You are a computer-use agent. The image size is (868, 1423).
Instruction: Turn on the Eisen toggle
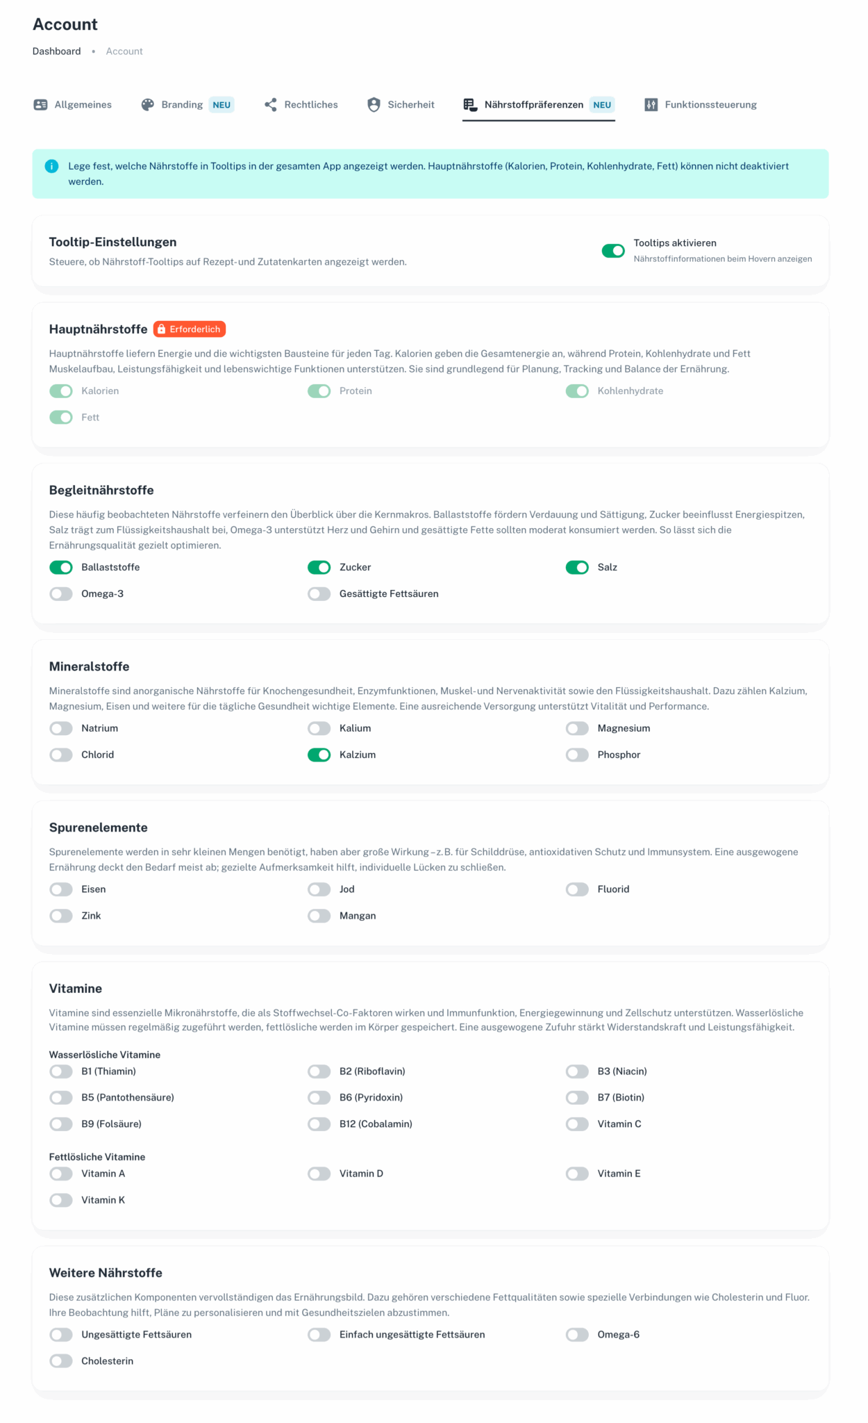[x=61, y=889]
